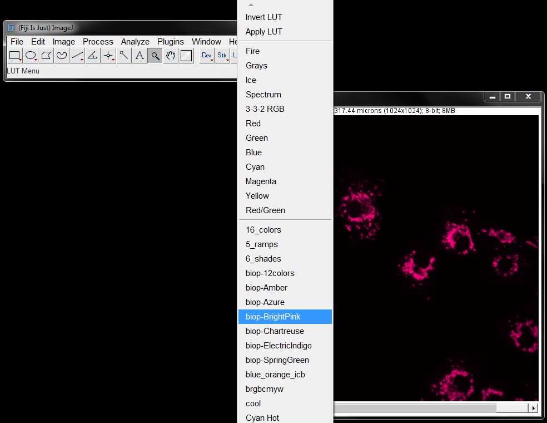This screenshot has height=423, width=547.
Task: Apply the Green lookup table
Action: point(285,138)
